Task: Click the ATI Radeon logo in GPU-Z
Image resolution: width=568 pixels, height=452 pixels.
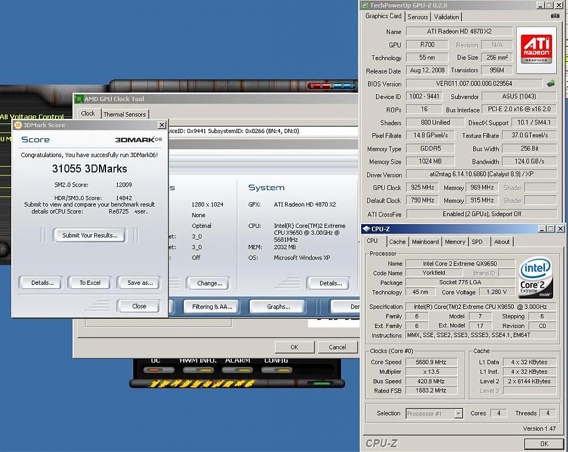Action: point(536,50)
